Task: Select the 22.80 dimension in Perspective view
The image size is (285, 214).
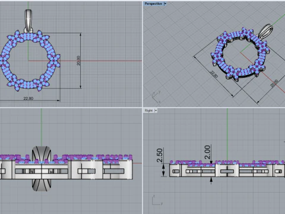Action: click(214, 74)
